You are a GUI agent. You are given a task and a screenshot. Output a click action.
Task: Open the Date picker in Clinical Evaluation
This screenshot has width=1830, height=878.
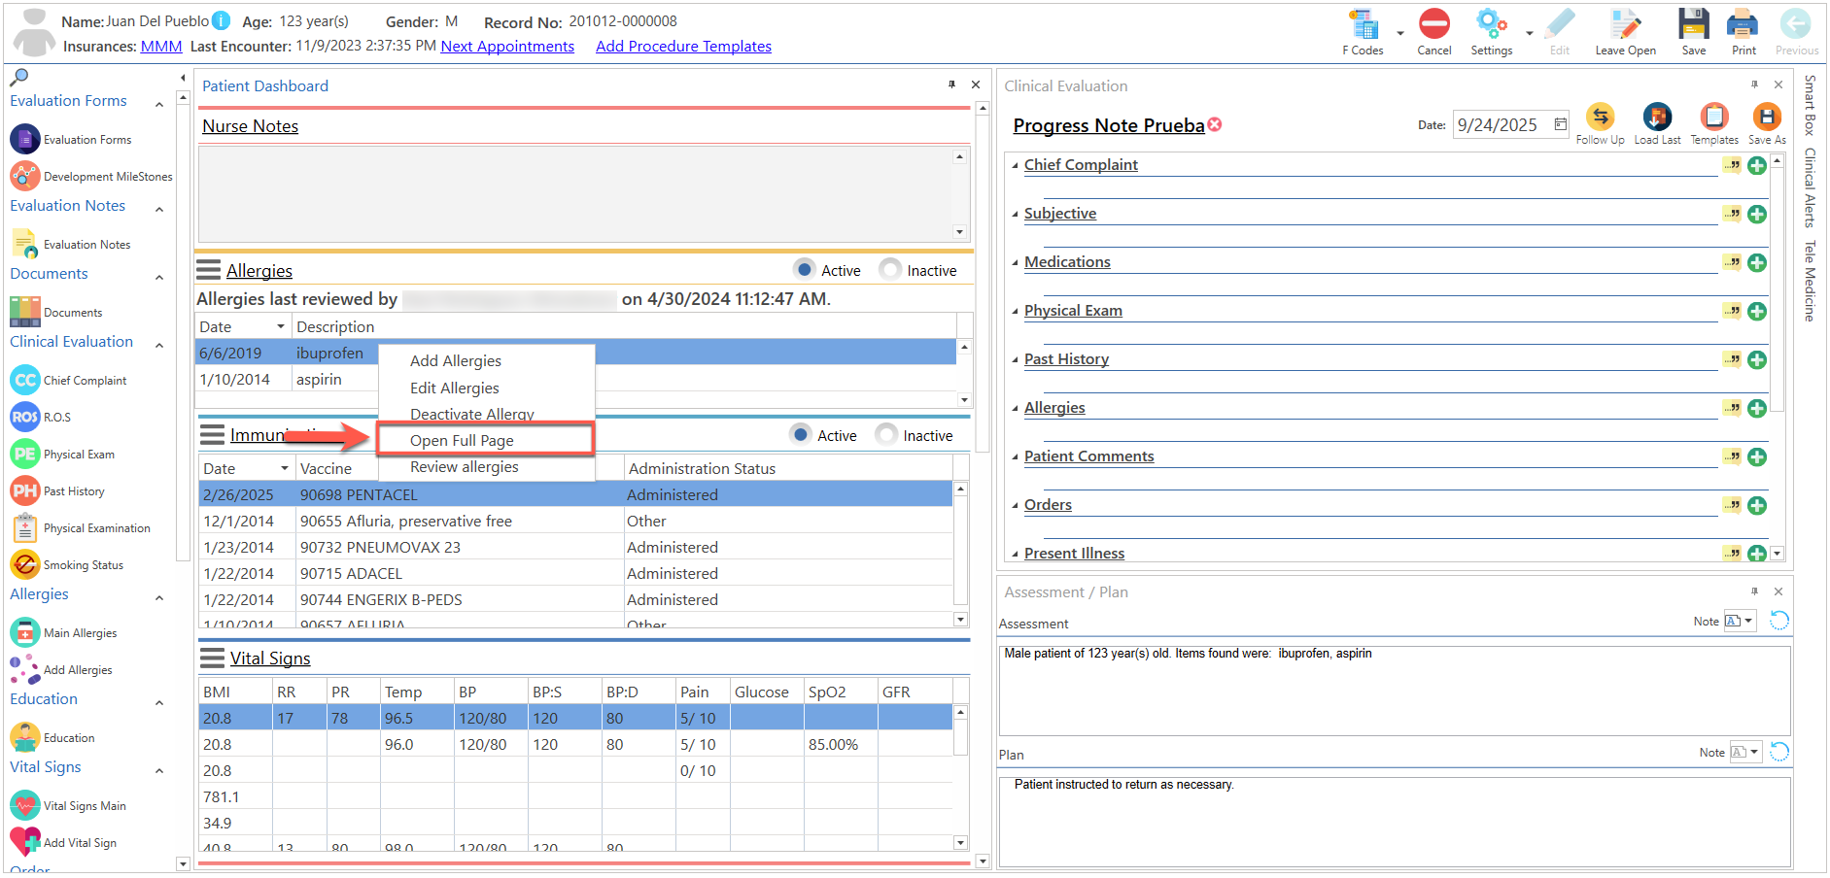pyautogui.click(x=1560, y=124)
